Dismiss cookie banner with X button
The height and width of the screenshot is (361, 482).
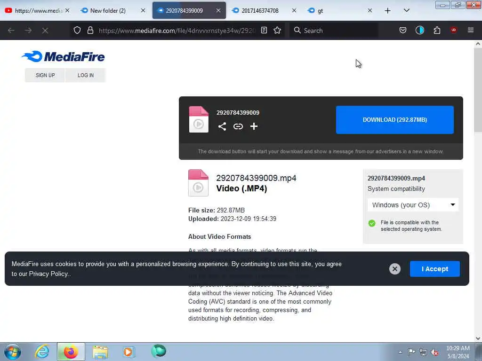tap(395, 269)
